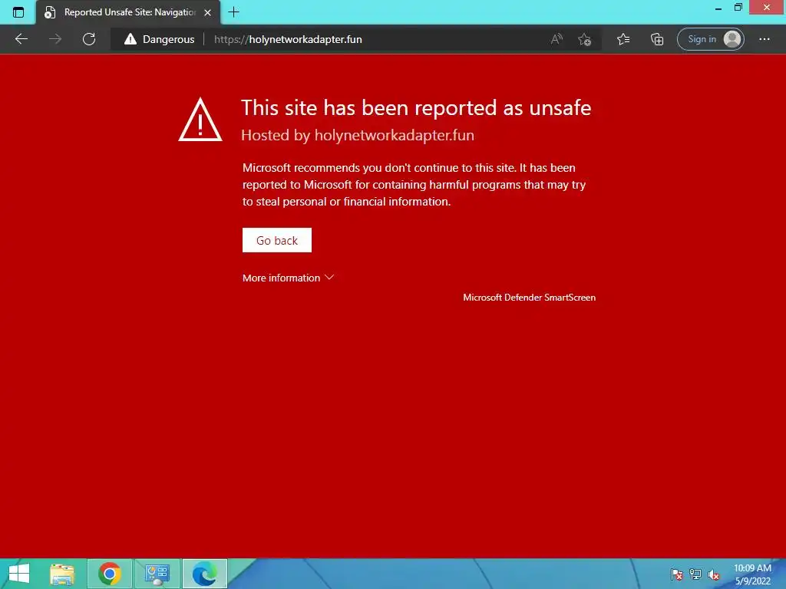Image resolution: width=786 pixels, height=589 pixels.
Task: Open File Explorer from the taskbar
Action: tap(62, 574)
